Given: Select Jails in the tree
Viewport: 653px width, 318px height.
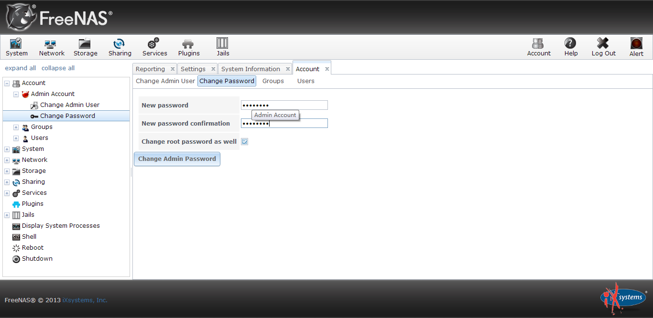Looking at the screenshot, I should 28,215.
